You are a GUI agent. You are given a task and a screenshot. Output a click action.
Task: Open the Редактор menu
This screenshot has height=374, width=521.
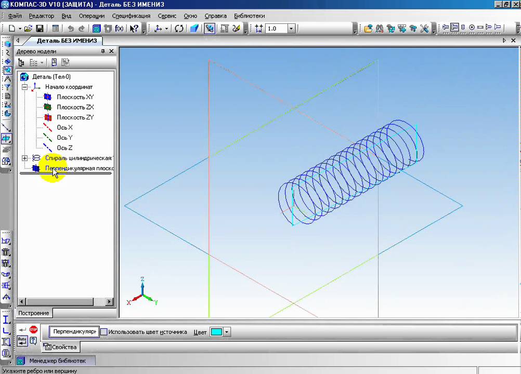pos(42,16)
